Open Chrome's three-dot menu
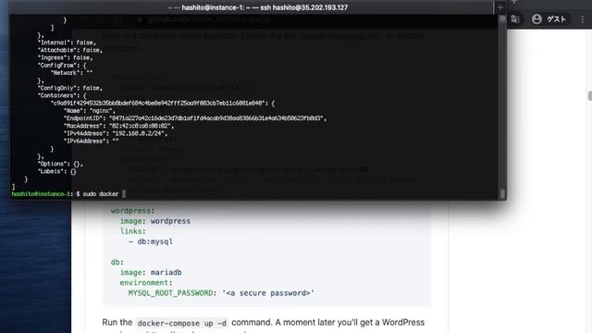This screenshot has height=333, width=592. point(582,18)
